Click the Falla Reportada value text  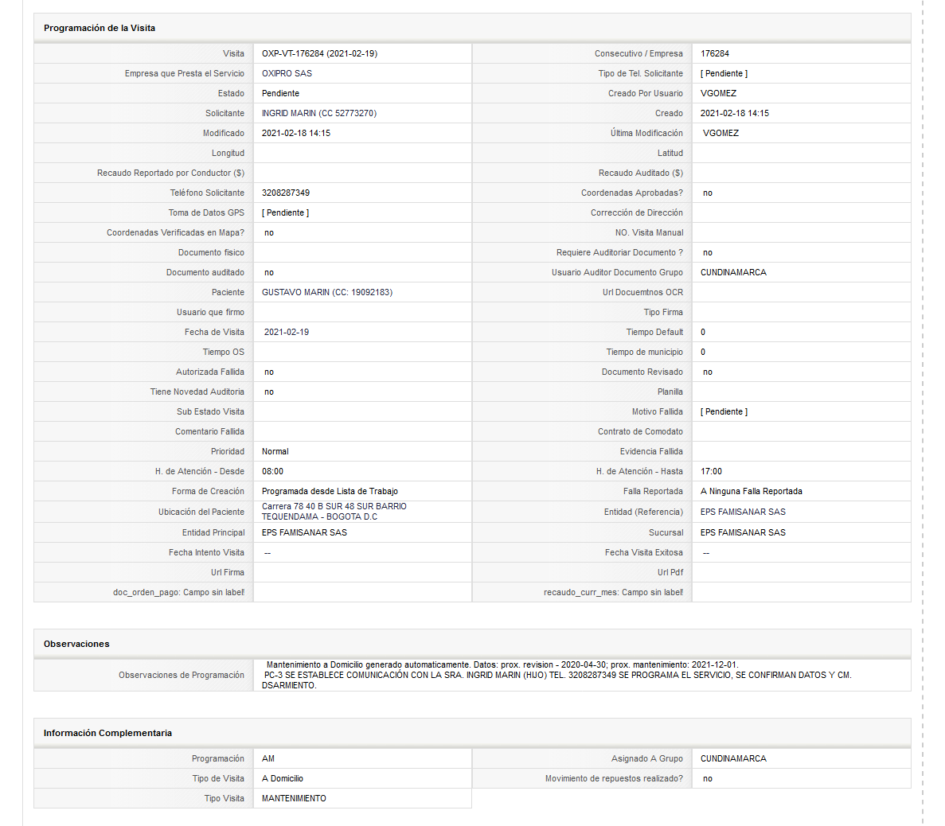(x=751, y=491)
